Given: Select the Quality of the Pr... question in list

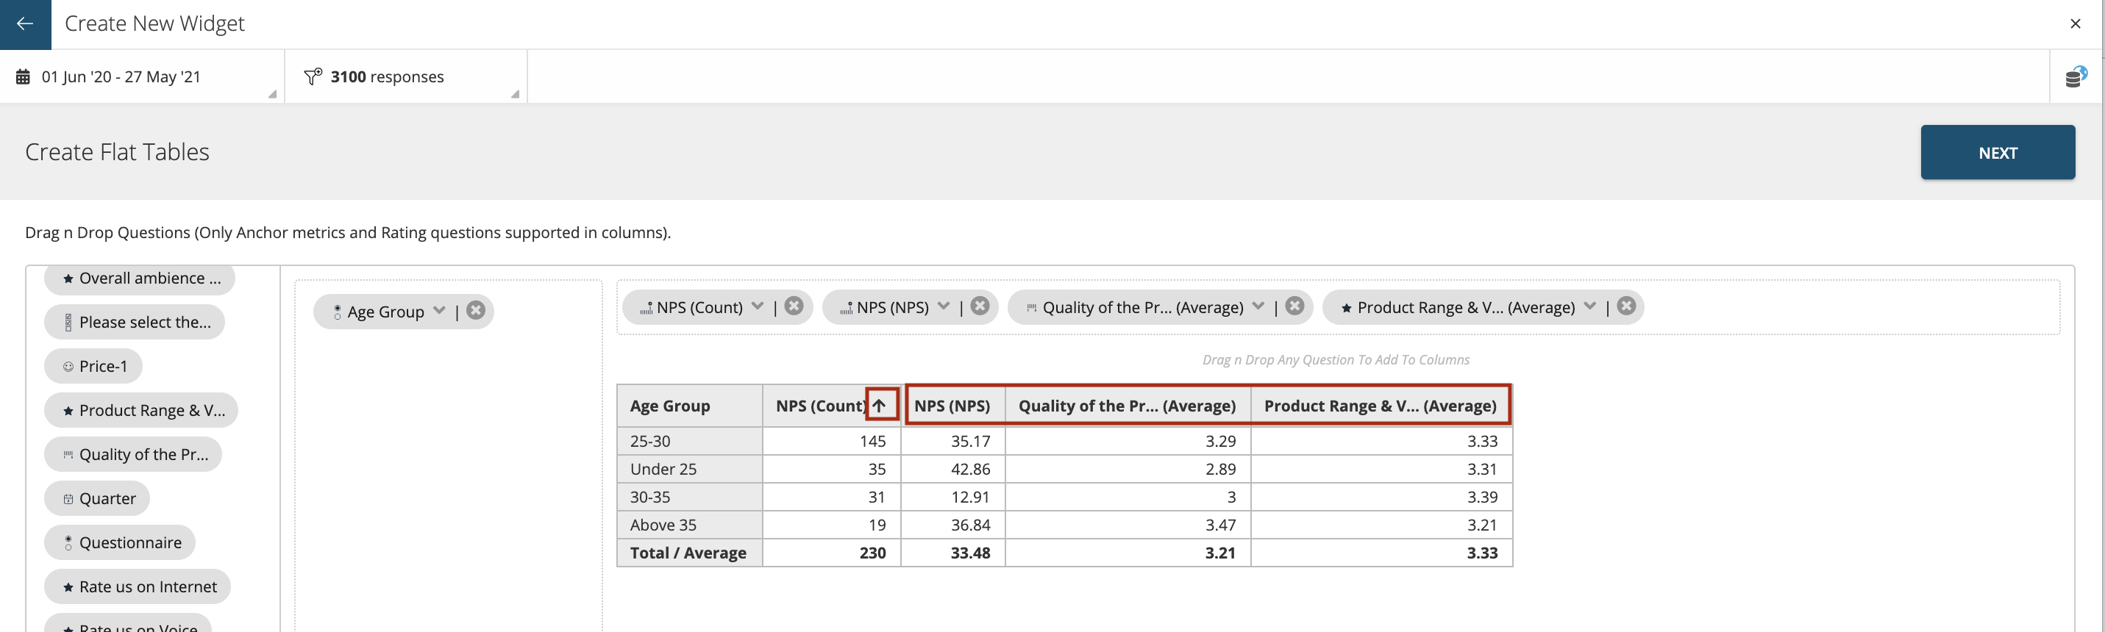Looking at the screenshot, I should click(x=133, y=455).
